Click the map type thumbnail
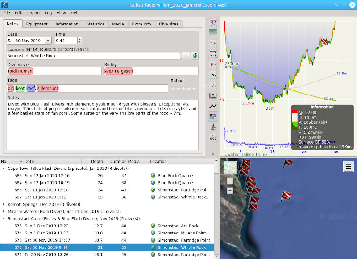 click(x=230, y=168)
